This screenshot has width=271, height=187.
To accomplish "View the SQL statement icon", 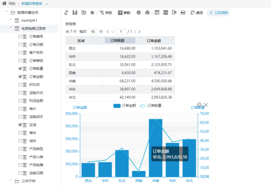I will (x=166, y=13).
